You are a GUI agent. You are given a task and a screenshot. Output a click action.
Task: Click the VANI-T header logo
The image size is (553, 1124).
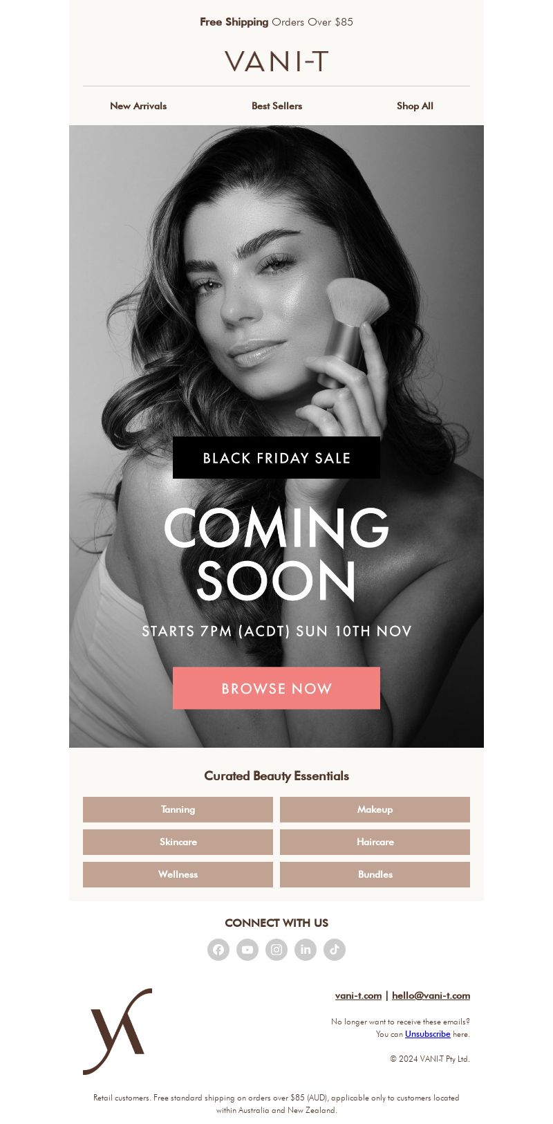pyautogui.click(x=276, y=62)
